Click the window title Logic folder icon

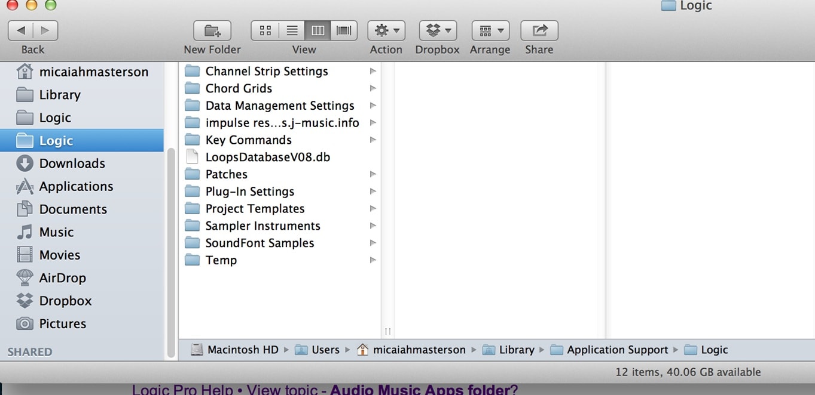(669, 6)
